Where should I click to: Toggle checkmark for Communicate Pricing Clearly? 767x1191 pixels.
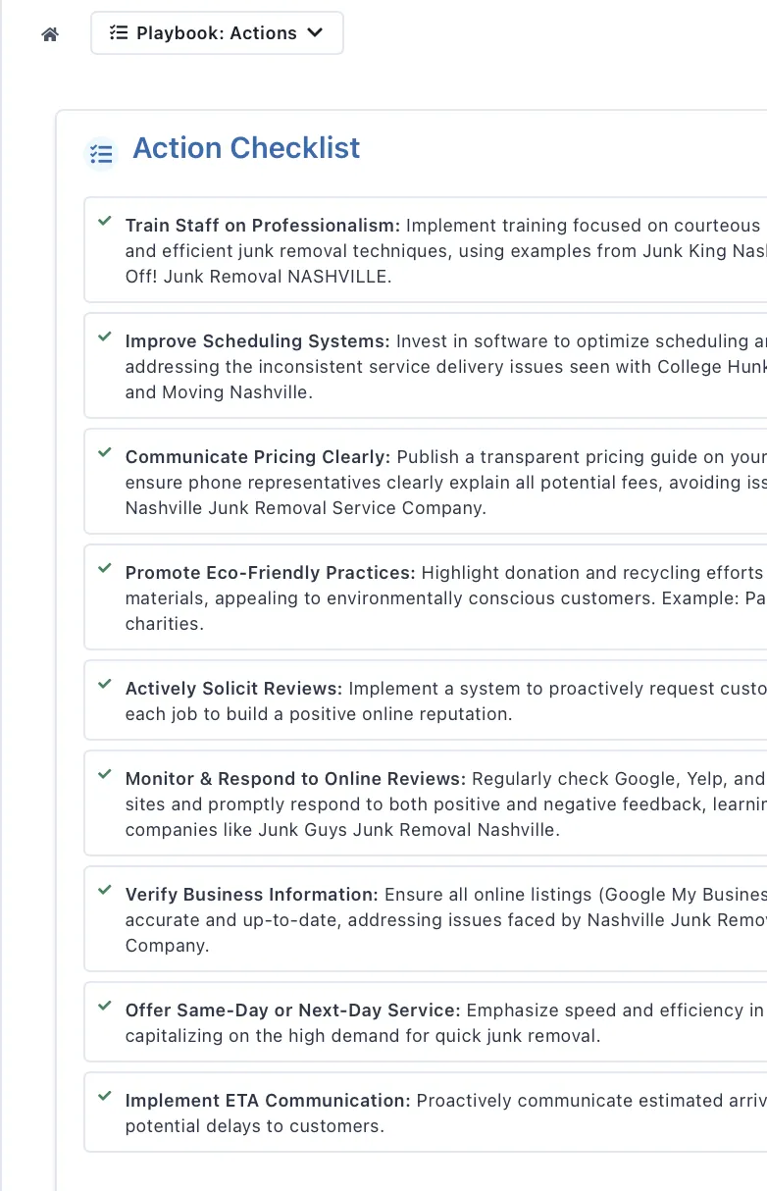point(105,454)
